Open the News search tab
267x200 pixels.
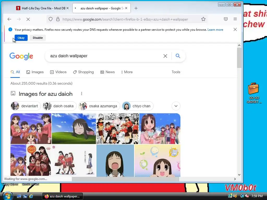click(107, 72)
